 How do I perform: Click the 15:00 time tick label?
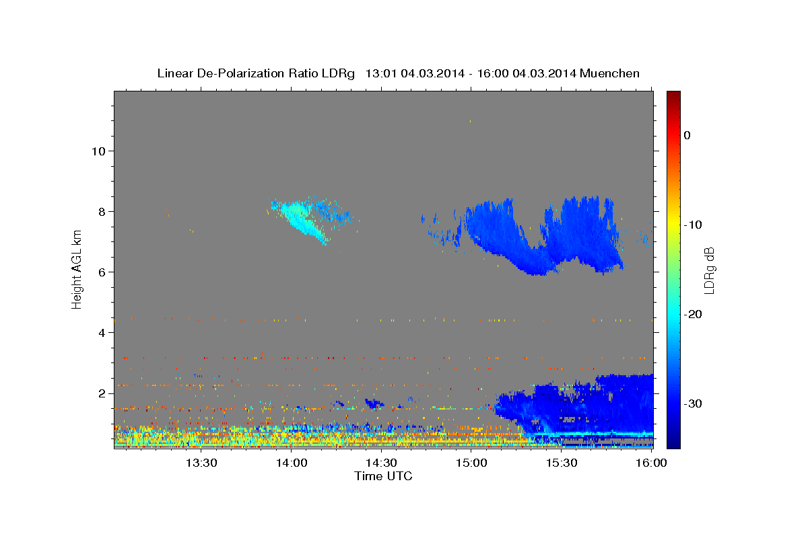tap(471, 463)
